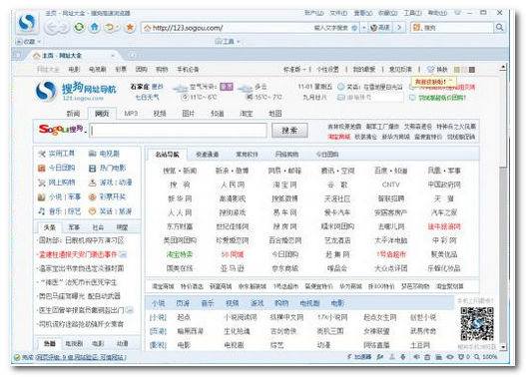
Task: Select the light skin color swatch
Action: click(x=464, y=70)
